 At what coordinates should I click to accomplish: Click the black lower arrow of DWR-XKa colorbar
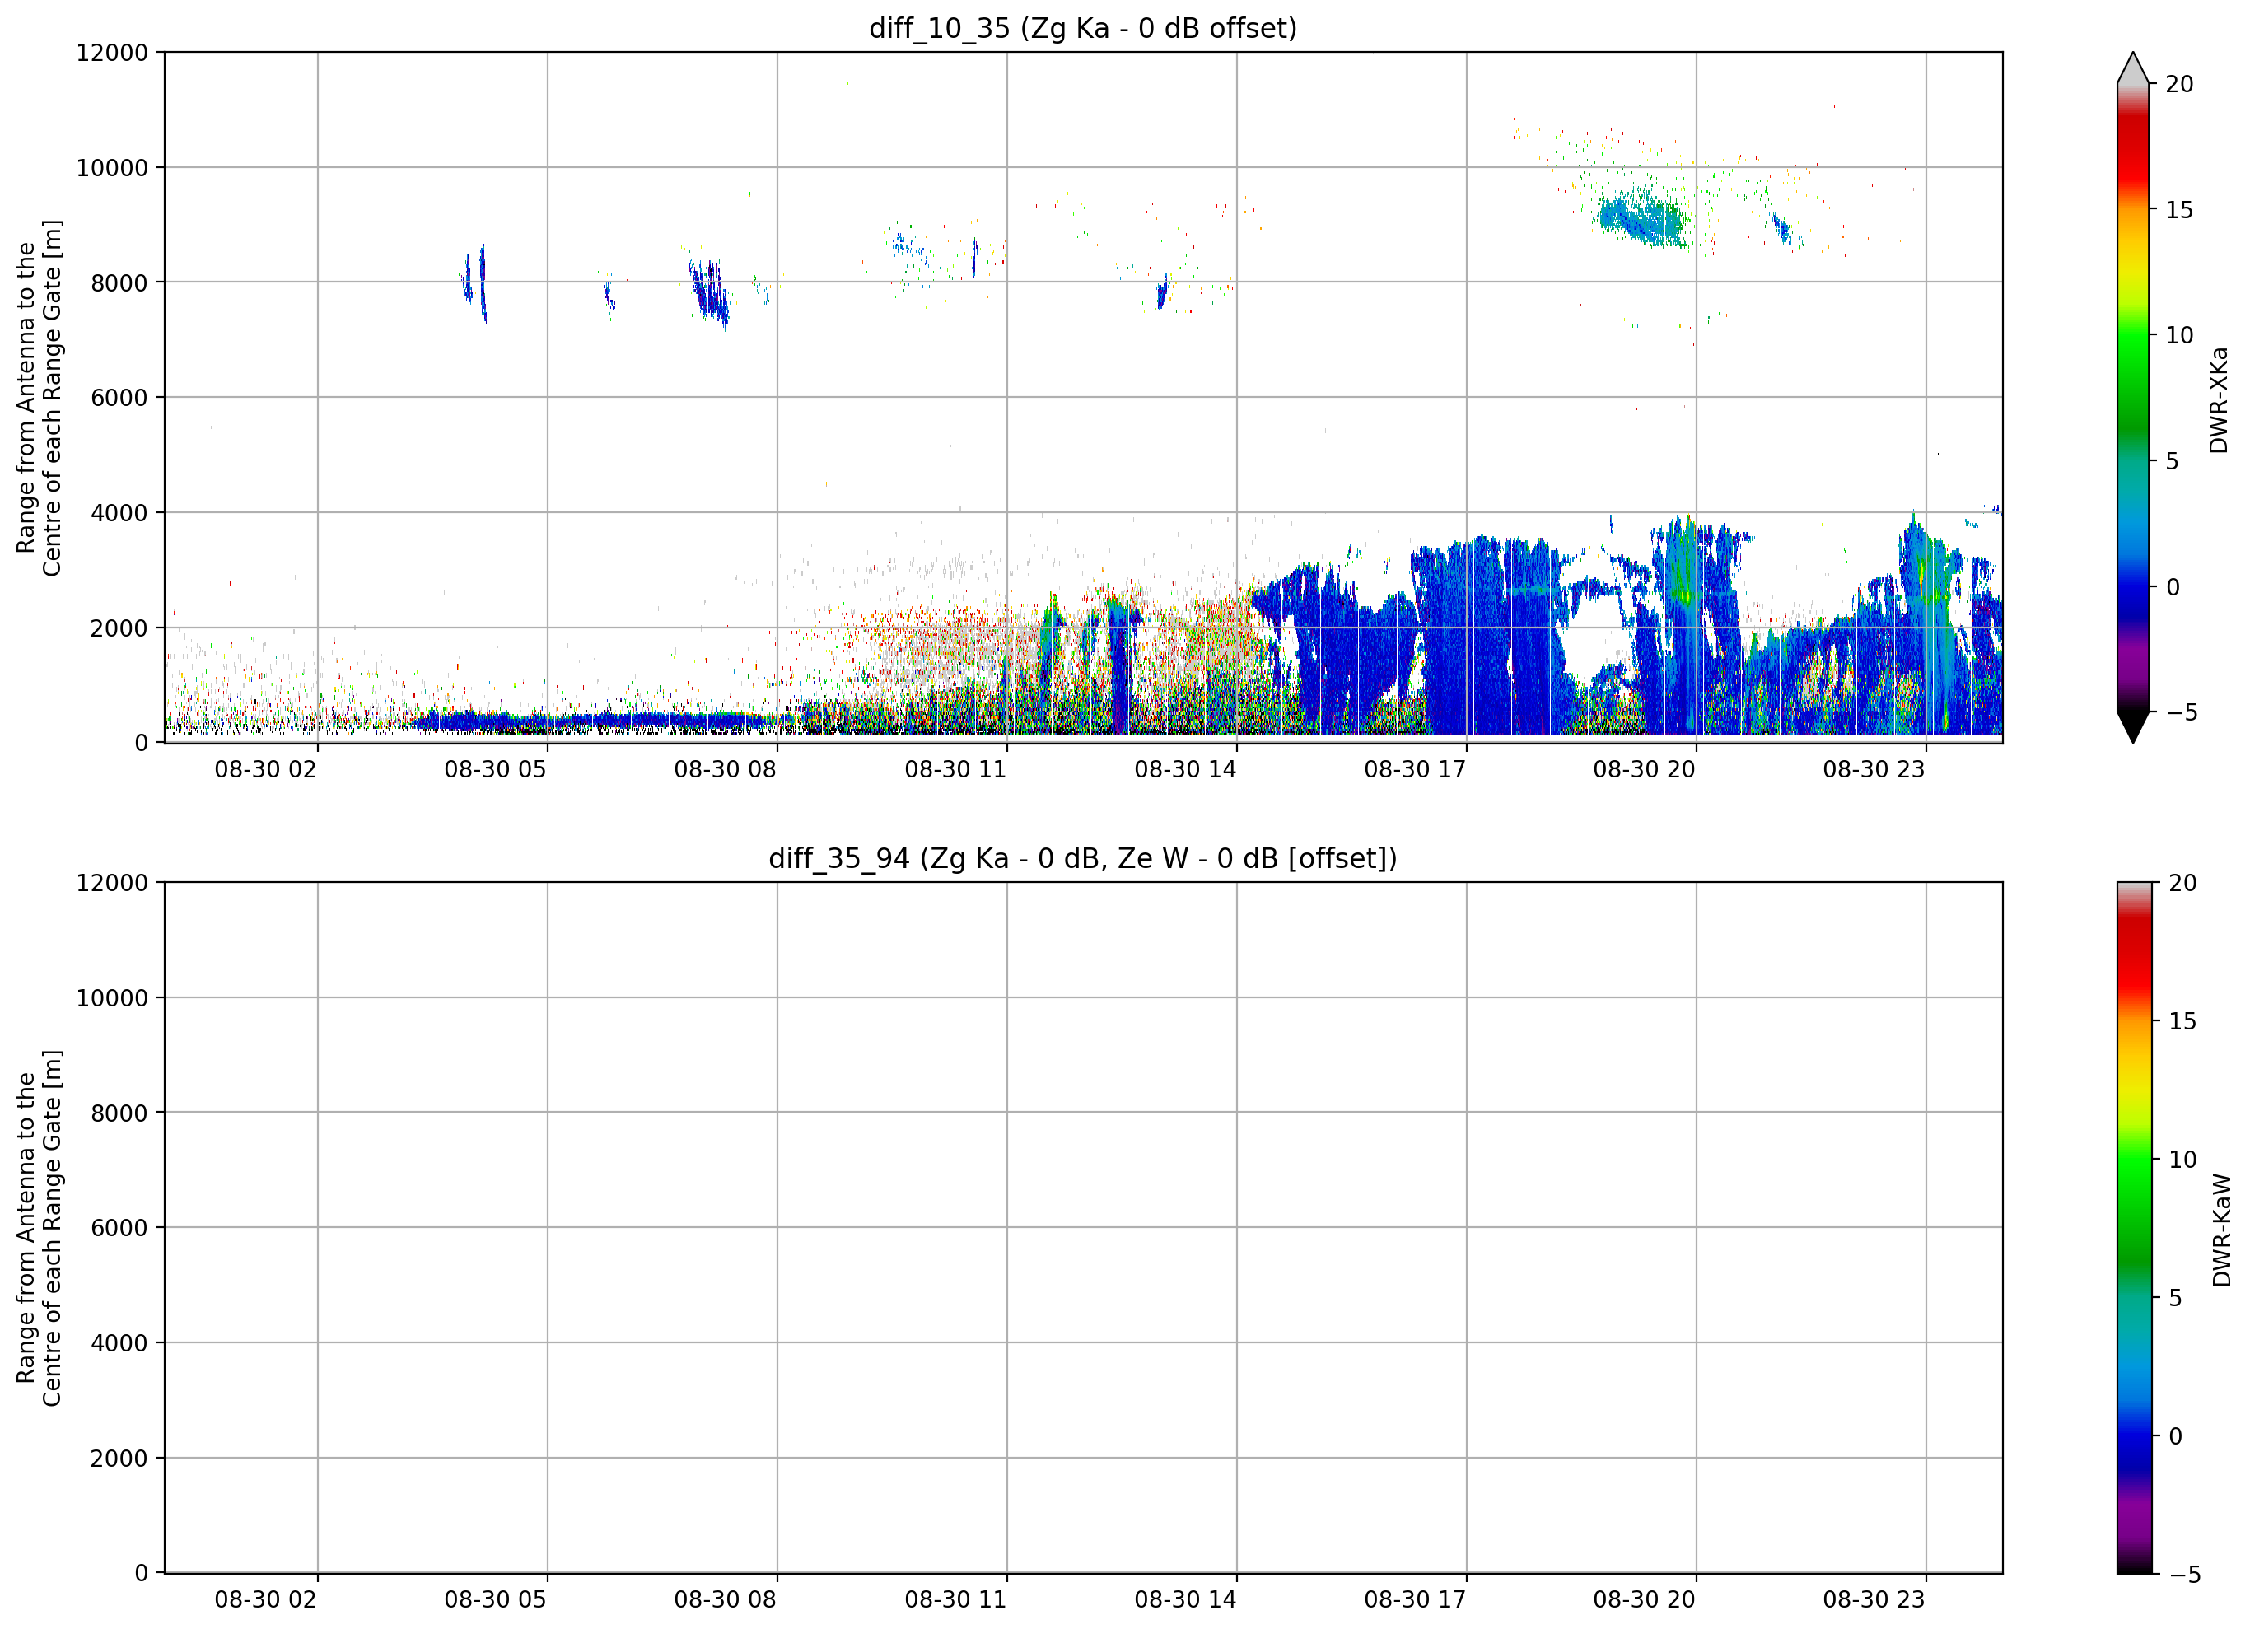(x=2132, y=726)
